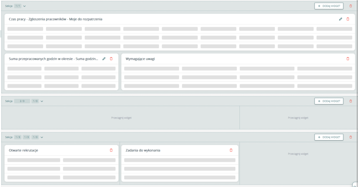Screen dimensions: 358x187
Task: Select the Otwarte rekrutacje widget title
Action: pos(23,150)
